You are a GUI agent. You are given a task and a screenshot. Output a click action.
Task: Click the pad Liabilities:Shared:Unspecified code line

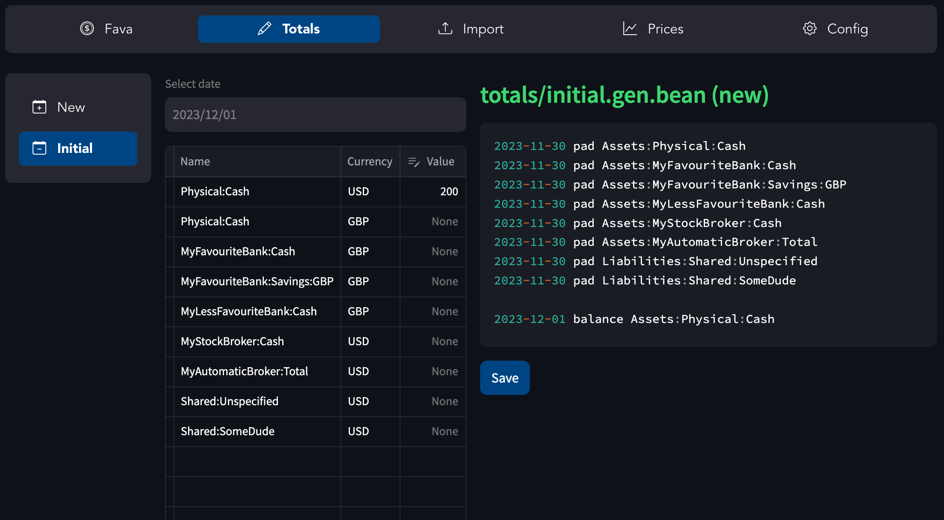click(656, 261)
